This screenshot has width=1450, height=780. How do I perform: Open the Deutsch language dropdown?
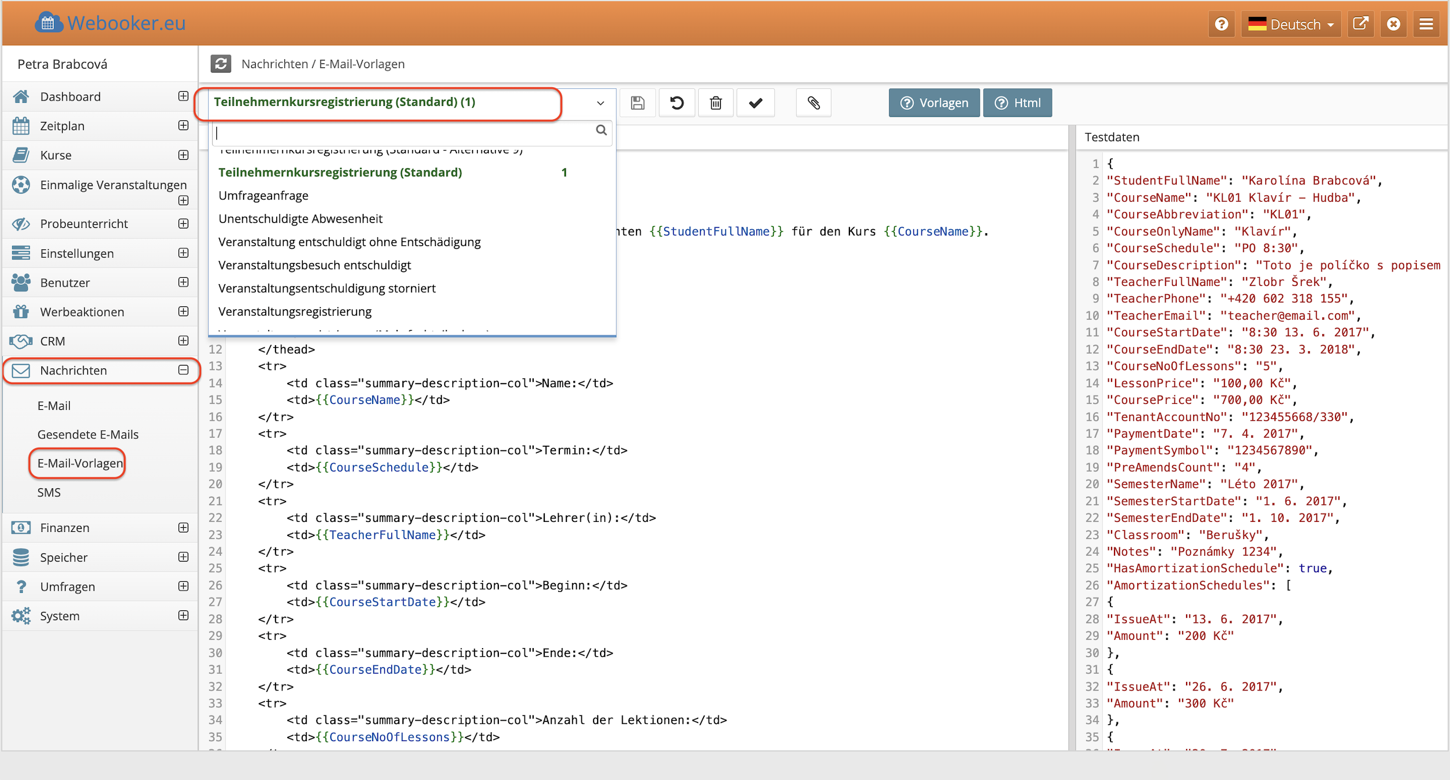coord(1291,24)
